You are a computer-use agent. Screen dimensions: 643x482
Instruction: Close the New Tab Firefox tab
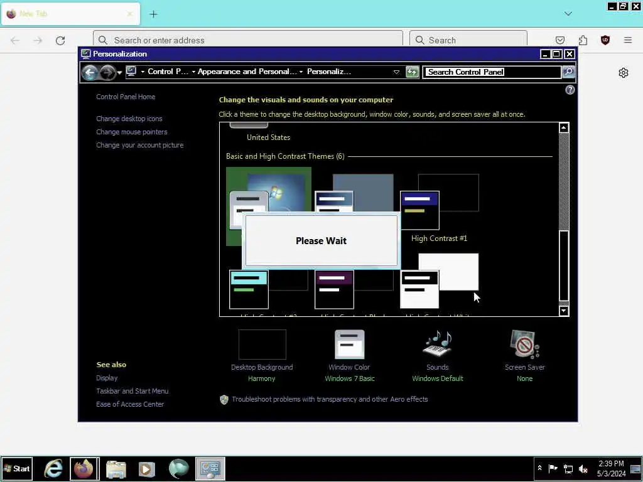coord(129,14)
